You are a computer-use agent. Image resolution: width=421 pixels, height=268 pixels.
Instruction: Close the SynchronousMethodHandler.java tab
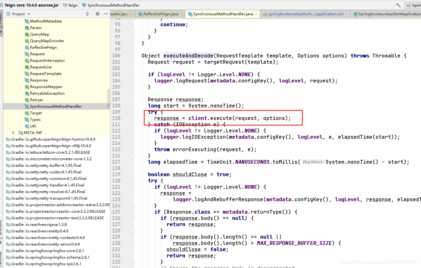(257, 14)
